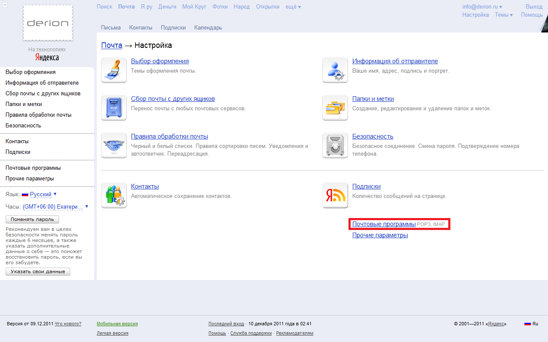Switch to the Письма tab

111,28
